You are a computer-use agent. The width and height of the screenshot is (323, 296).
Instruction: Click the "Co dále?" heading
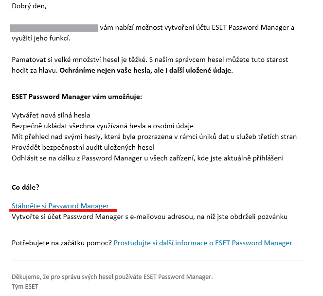(25, 187)
